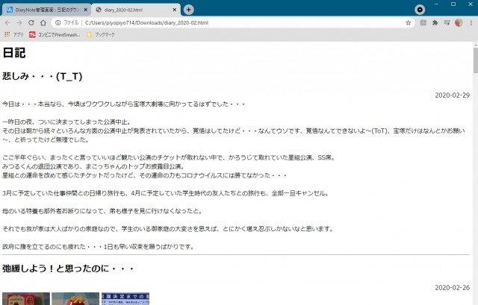Go back to the previous page
The height and width of the screenshot is (305, 478).
pyautogui.click(x=7, y=23)
